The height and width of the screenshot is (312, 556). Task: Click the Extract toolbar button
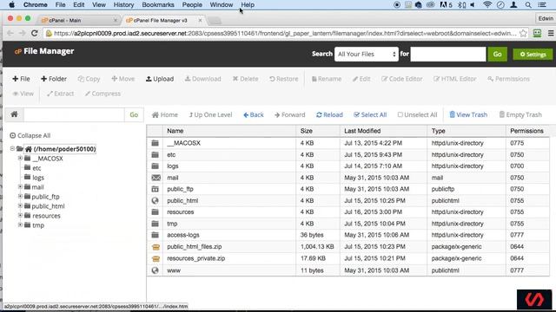(x=60, y=94)
